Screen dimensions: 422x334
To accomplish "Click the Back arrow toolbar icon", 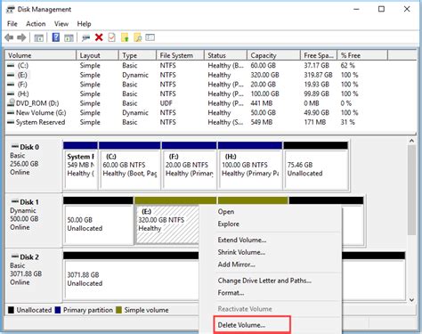I will pyautogui.click(x=9, y=37).
